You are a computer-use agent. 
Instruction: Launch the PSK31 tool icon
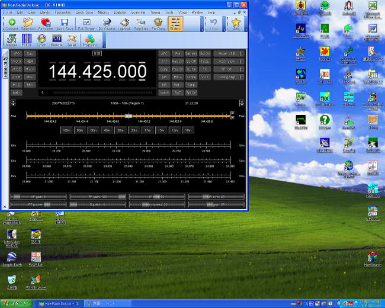point(27,40)
